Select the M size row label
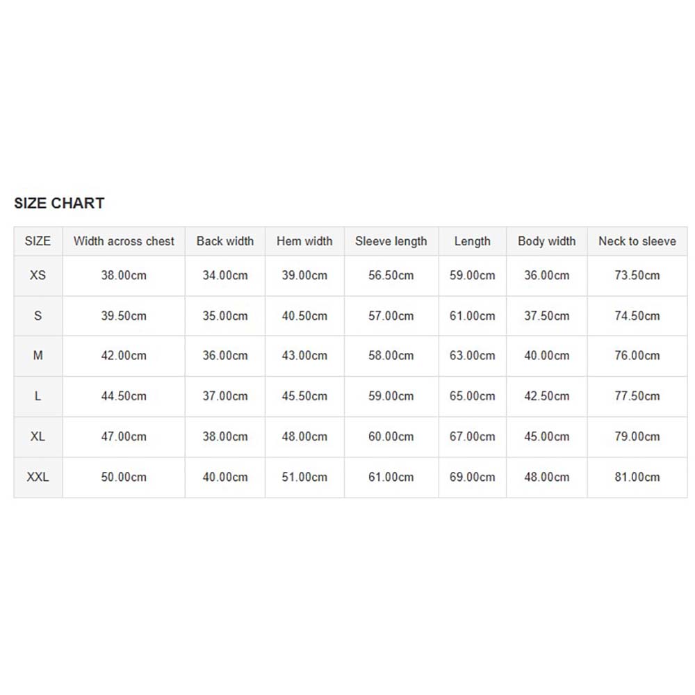 pos(38,355)
